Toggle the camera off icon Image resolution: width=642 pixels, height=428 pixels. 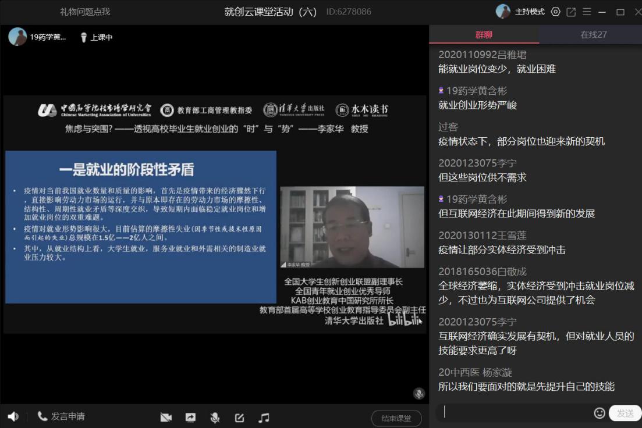tap(166, 418)
